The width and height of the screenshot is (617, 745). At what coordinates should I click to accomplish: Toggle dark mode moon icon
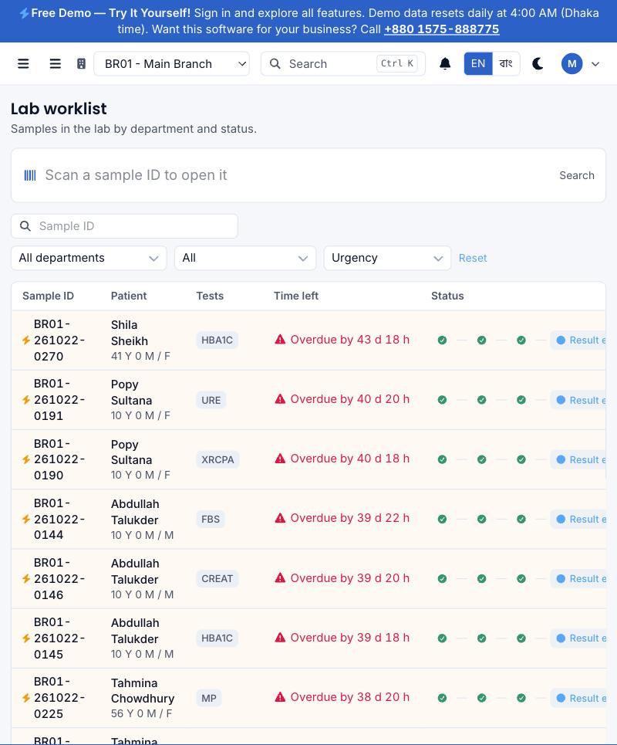click(x=538, y=63)
